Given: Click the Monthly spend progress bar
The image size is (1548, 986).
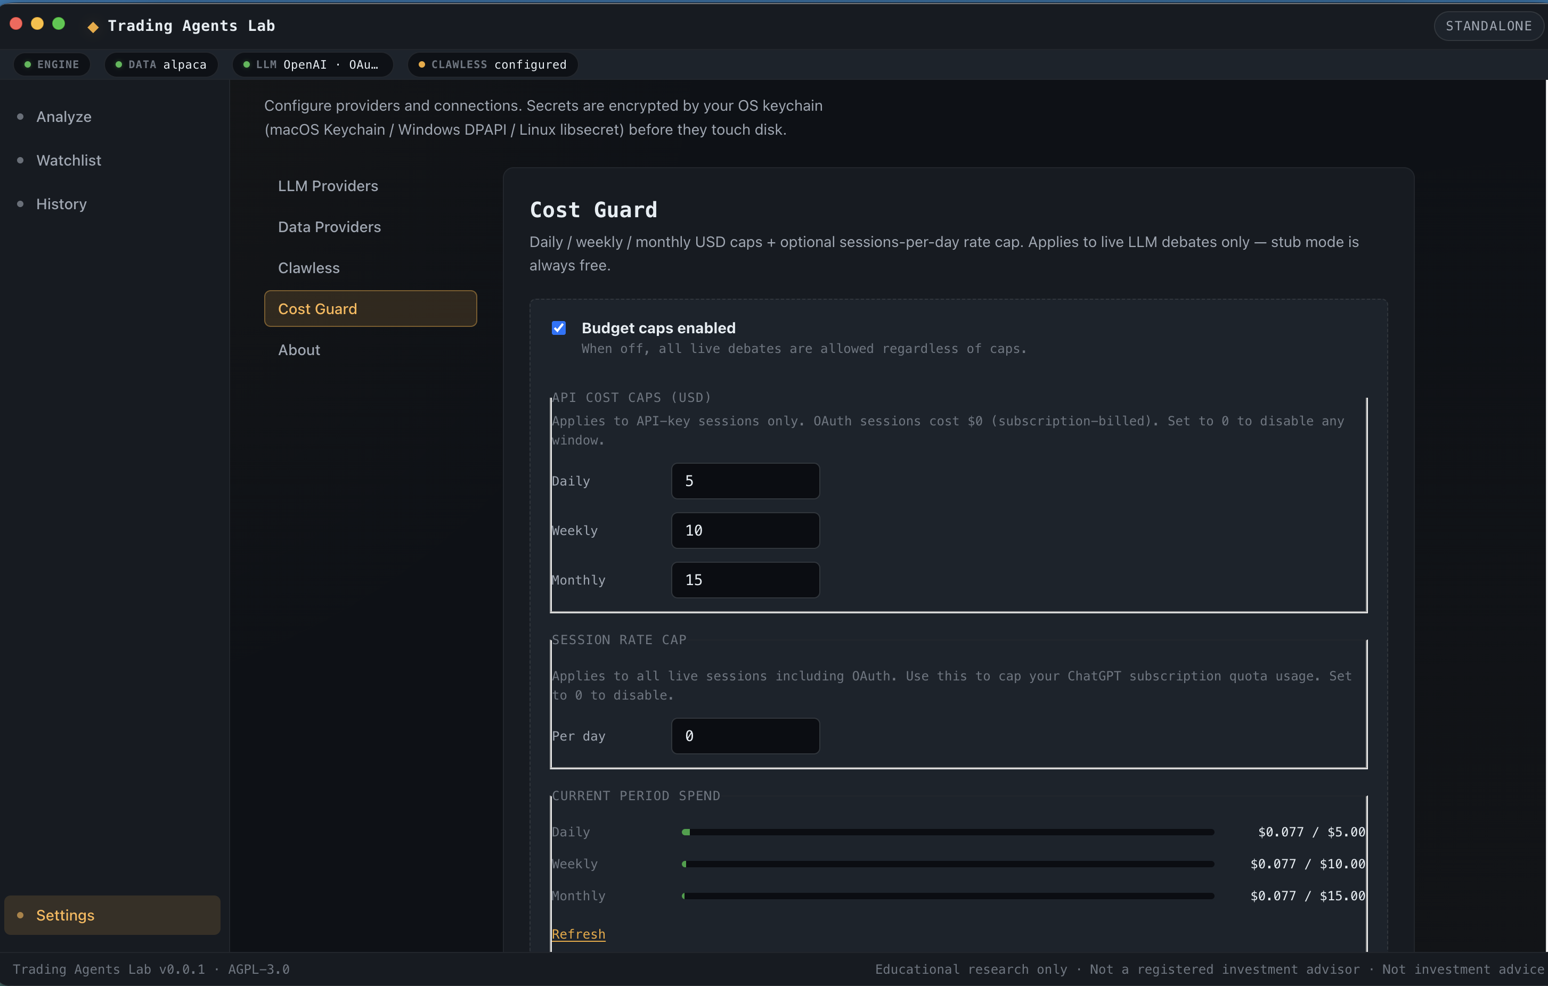Looking at the screenshot, I should point(948,895).
